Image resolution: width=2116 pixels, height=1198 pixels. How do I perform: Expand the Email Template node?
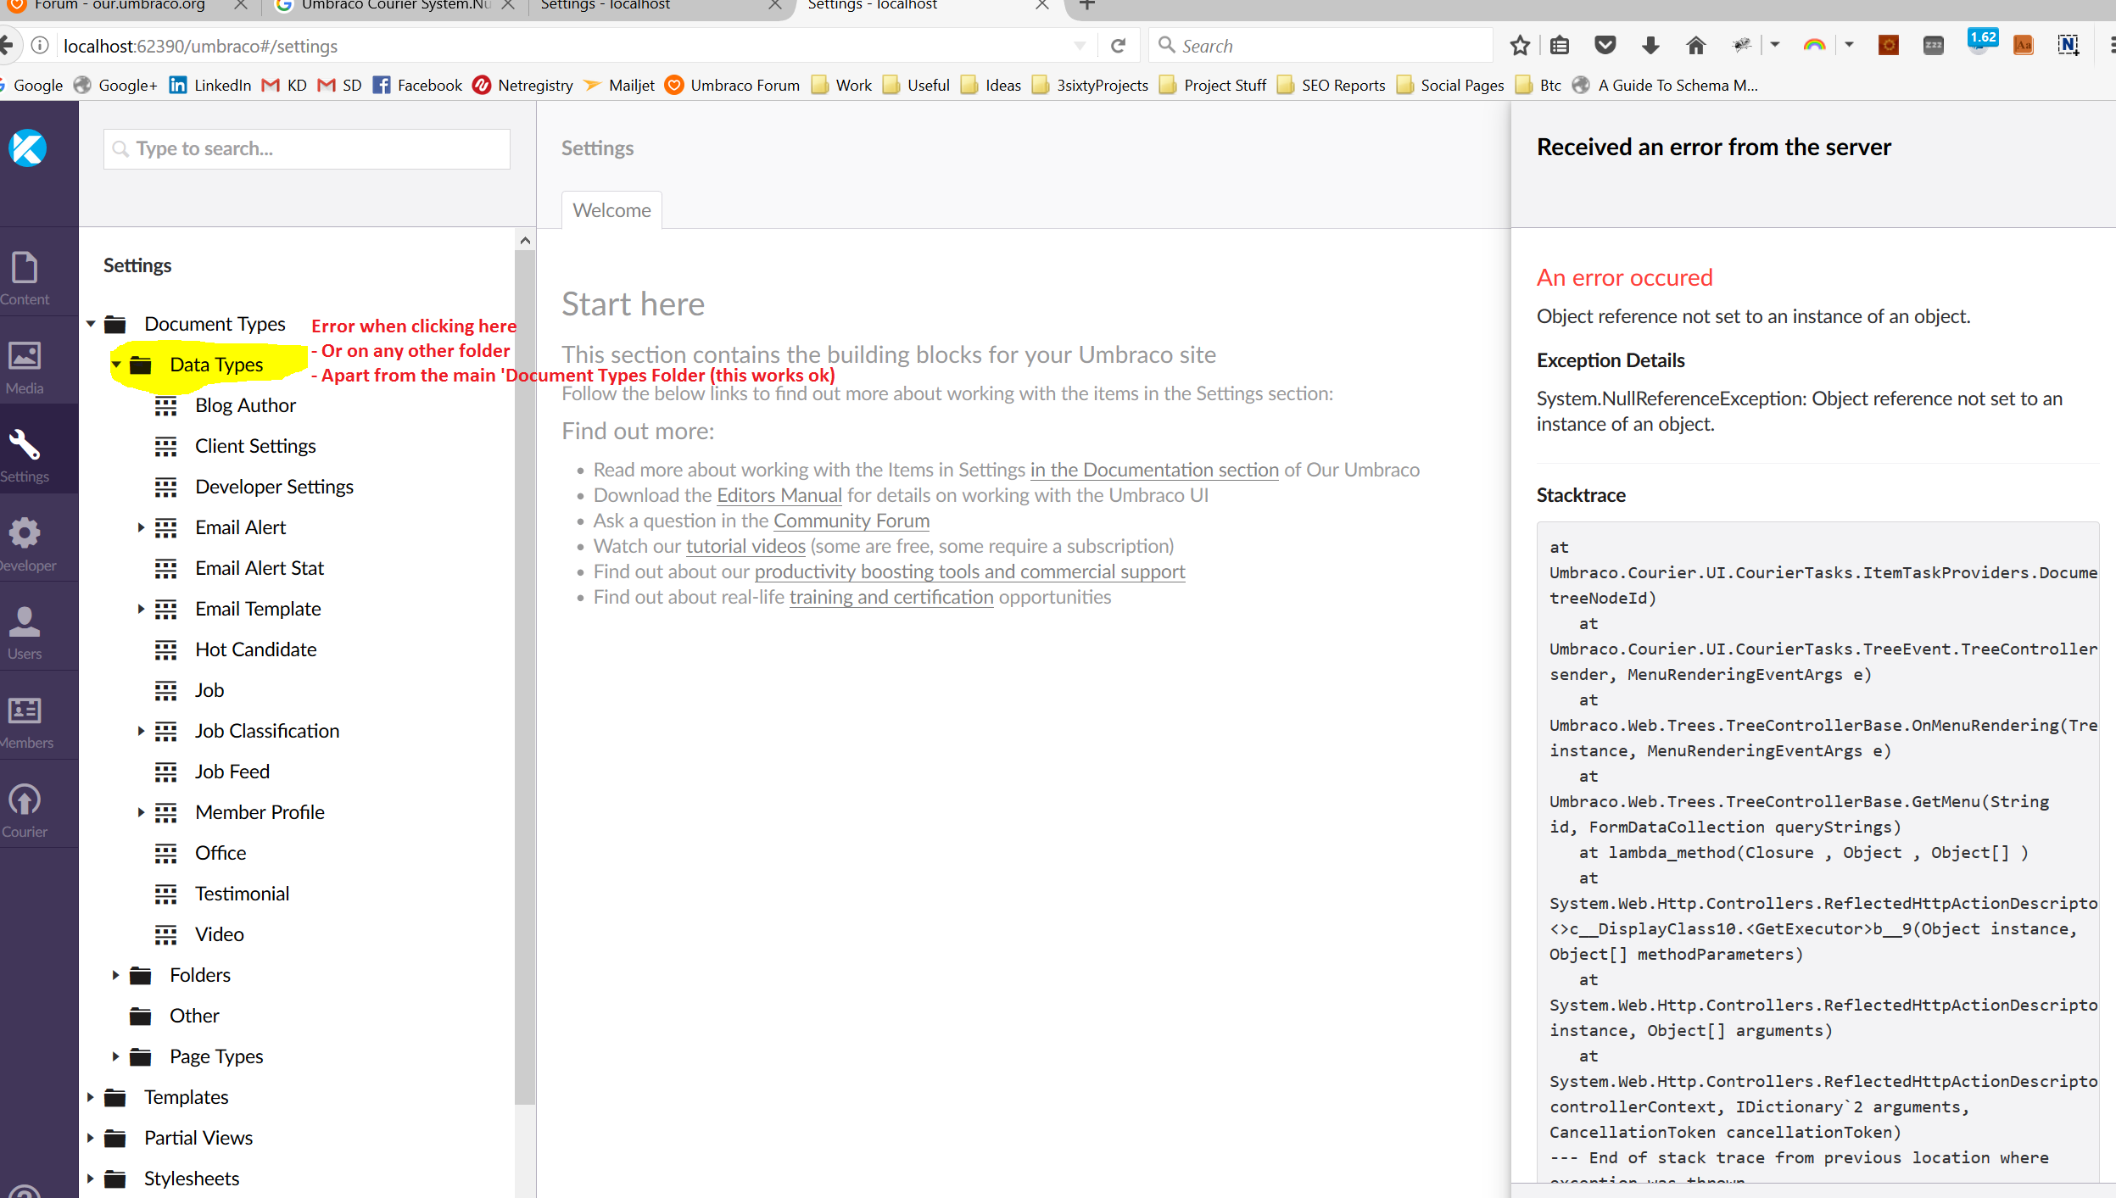pos(141,609)
